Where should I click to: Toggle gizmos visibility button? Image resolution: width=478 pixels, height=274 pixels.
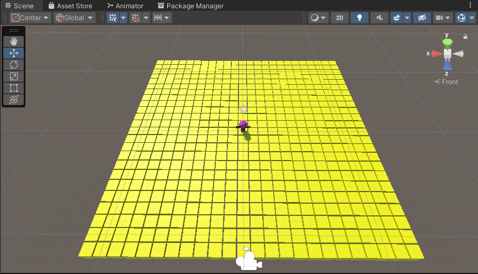[461, 18]
